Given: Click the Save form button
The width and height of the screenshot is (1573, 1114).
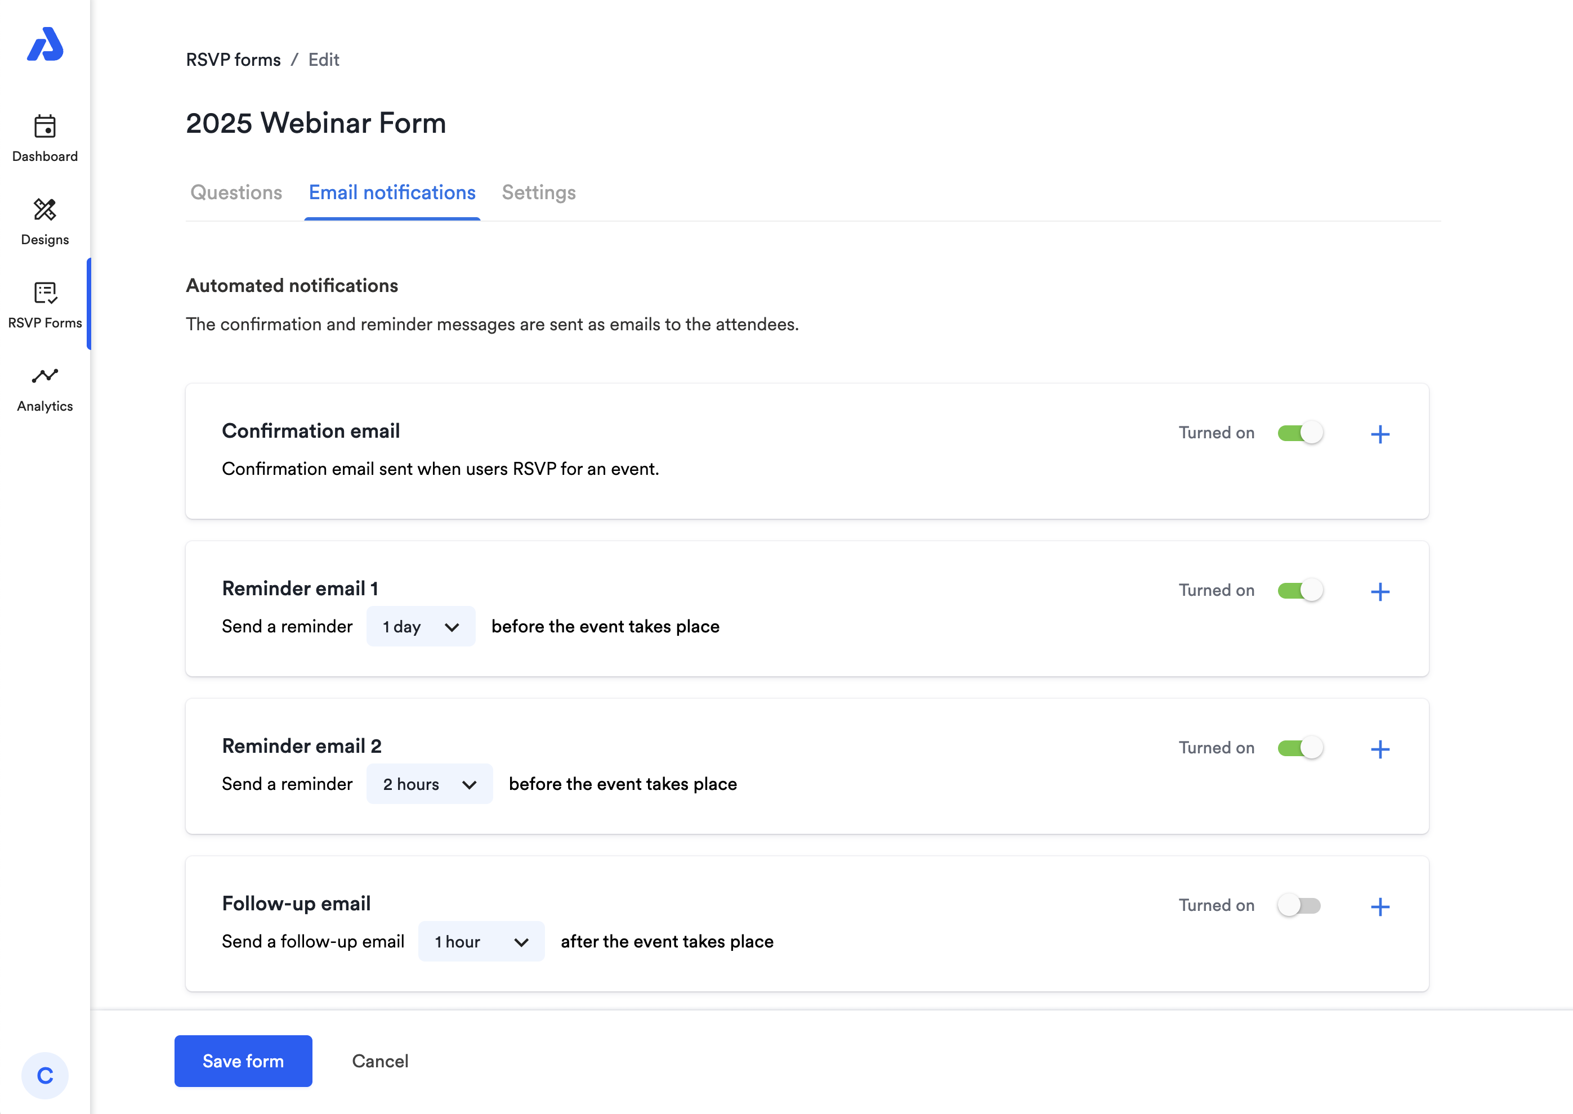Looking at the screenshot, I should [x=243, y=1061].
